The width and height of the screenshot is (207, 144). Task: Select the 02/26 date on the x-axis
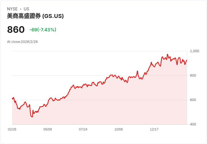coord(12,129)
